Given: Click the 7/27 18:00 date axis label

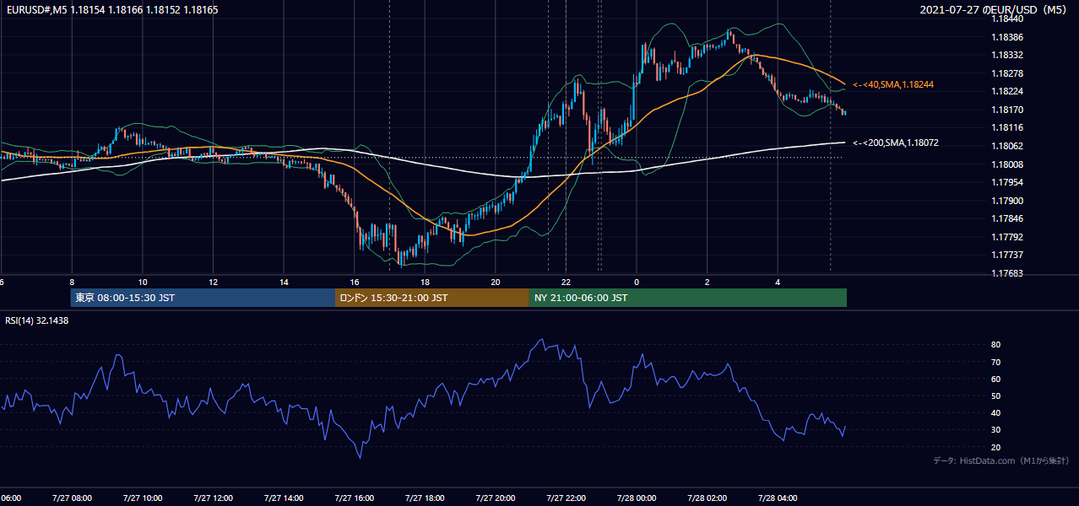Looking at the screenshot, I should click(425, 498).
